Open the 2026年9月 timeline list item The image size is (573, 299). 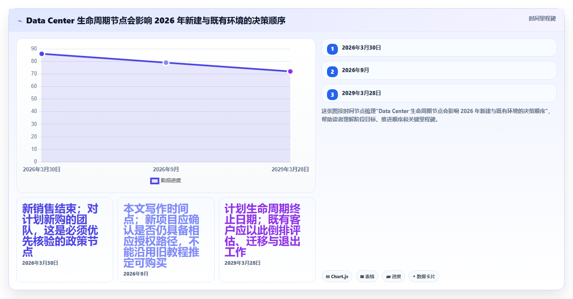click(x=439, y=70)
